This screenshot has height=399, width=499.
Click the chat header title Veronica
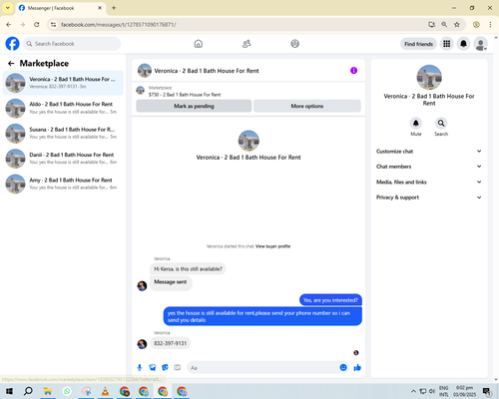pos(207,71)
